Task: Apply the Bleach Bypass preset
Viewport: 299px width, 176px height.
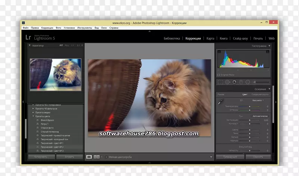Action: (47, 120)
